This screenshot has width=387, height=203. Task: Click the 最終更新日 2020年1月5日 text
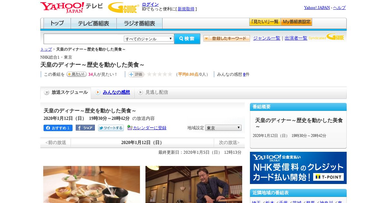(200, 152)
